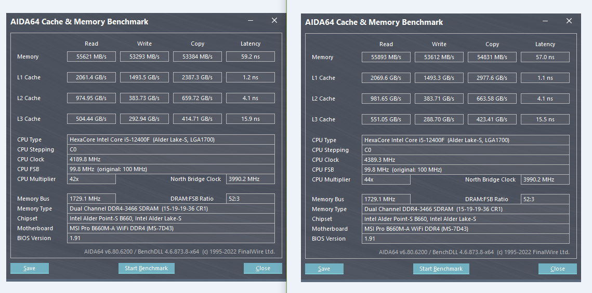Click the 15.5 ns L3 latency field
592x293 pixels.
click(x=545, y=119)
